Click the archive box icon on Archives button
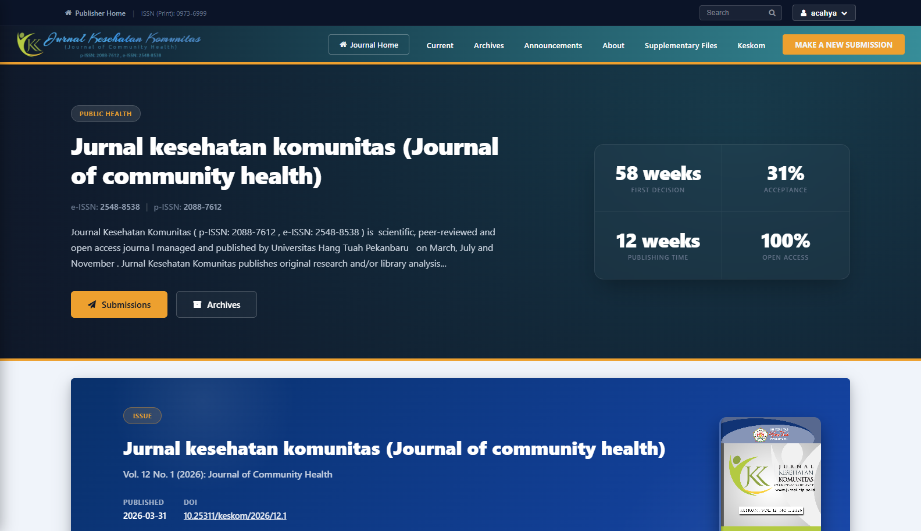 197,304
